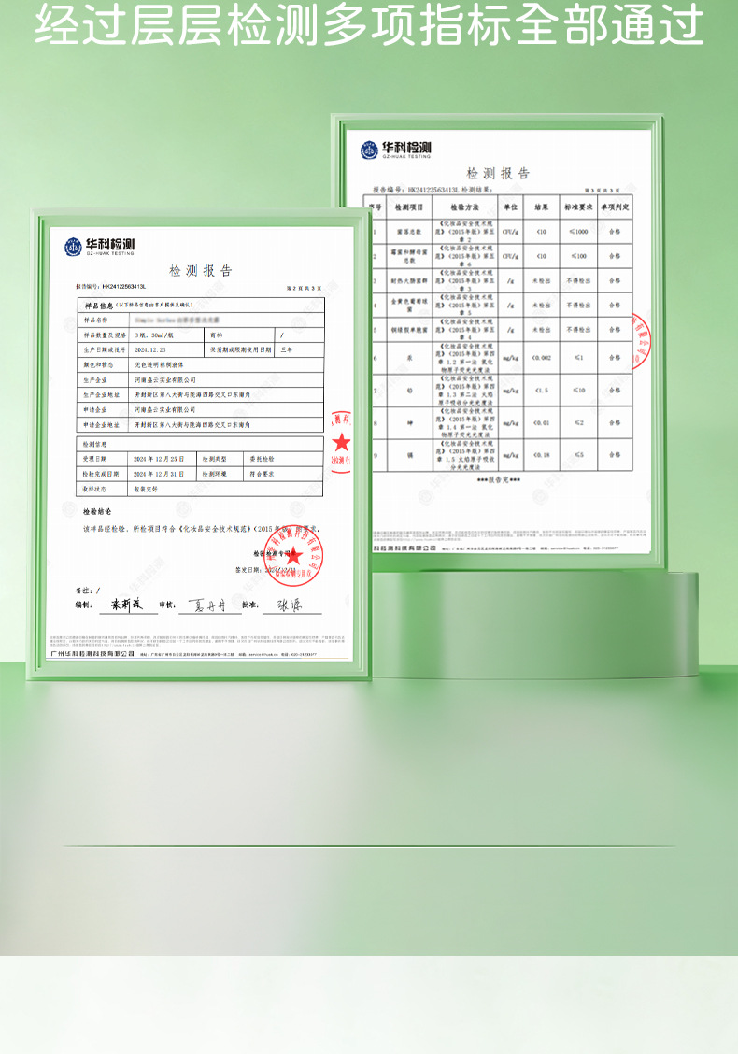Click the 收样状态 value 包装完好
The height and width of the screenshot is (1054, 738).
[146, 489]
